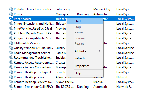The width and height of the screenshot is (159, 99).
Task: Select Remote Desktop Services name without U
Action: point(31,77)
